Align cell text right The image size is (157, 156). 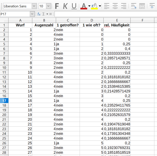pyautogui.click(x=124, y=6)
